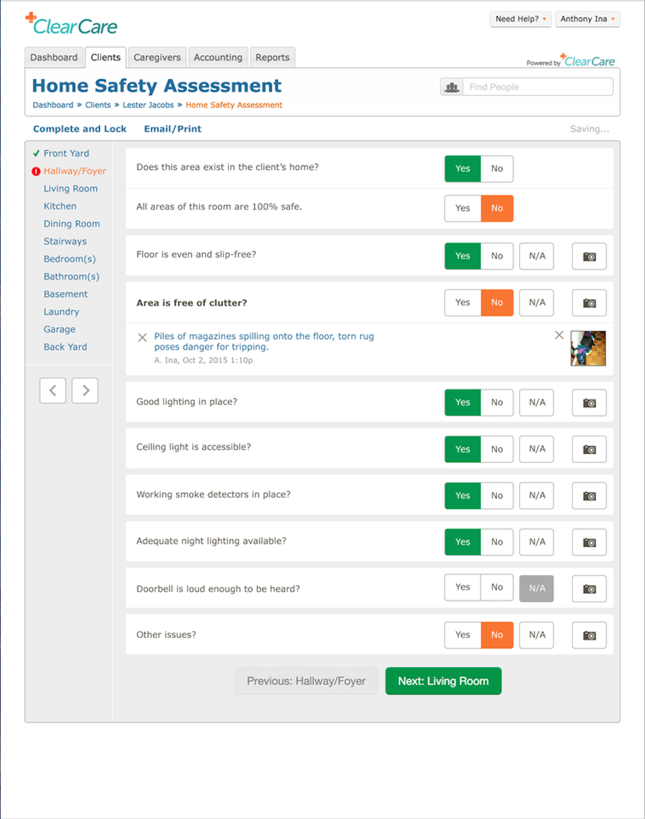Image resolution: width=645 pixels, height=819 pixels.
Task: Go to previous section with left arrow
Action: [x=53, y=390]
